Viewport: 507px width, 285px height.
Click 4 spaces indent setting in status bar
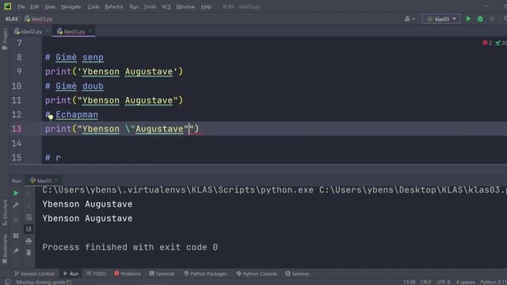coord(465,282)
